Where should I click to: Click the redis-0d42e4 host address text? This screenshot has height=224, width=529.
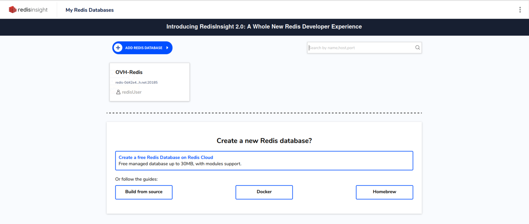[x=136, y=82]
